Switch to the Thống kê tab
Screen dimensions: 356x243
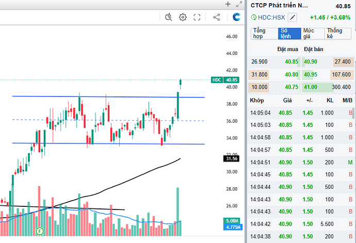pyautogui.click(x=338, y=34)
